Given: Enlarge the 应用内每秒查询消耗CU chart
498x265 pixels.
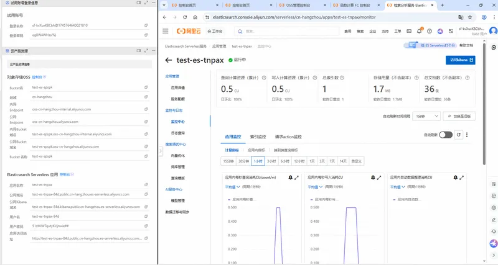Looking at the screenshot, I should tap(297, 177).
